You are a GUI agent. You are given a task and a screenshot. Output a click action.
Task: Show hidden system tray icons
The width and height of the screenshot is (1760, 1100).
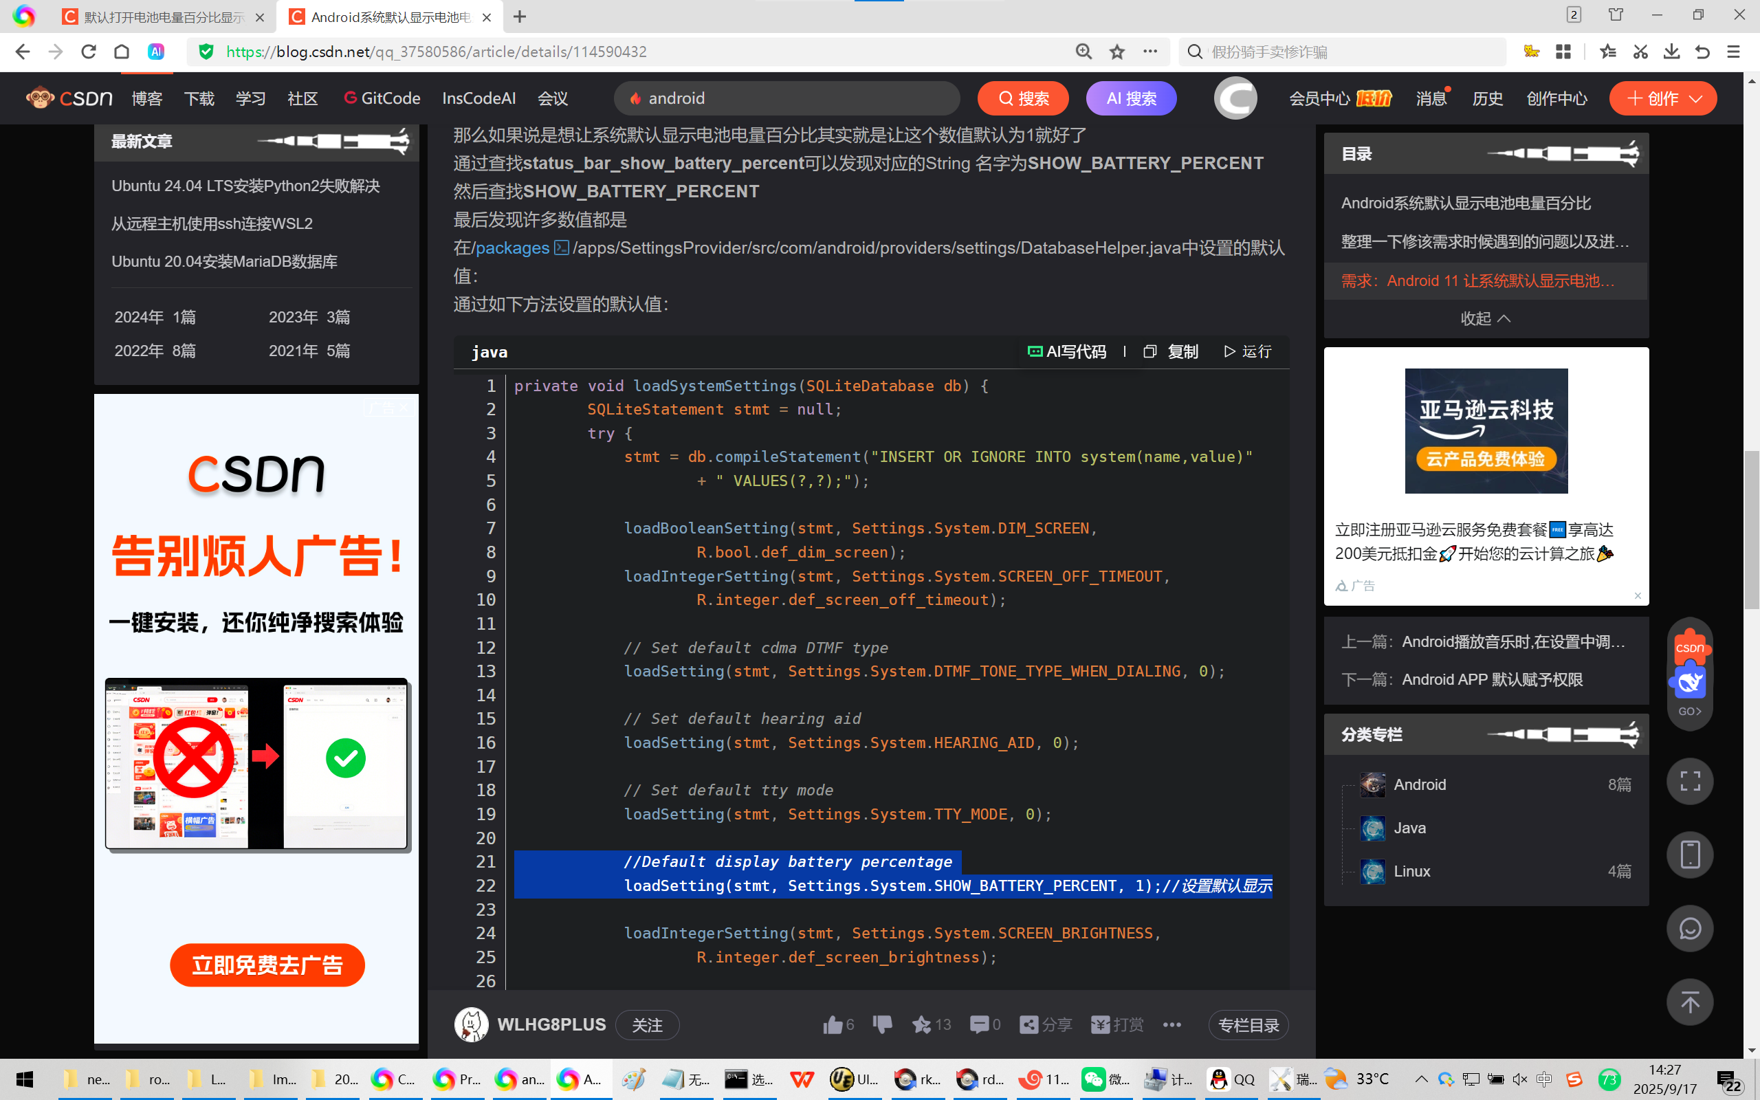(x=1421, y=1079)
